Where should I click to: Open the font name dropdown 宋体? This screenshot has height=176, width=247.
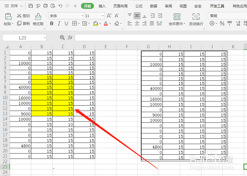82,16
